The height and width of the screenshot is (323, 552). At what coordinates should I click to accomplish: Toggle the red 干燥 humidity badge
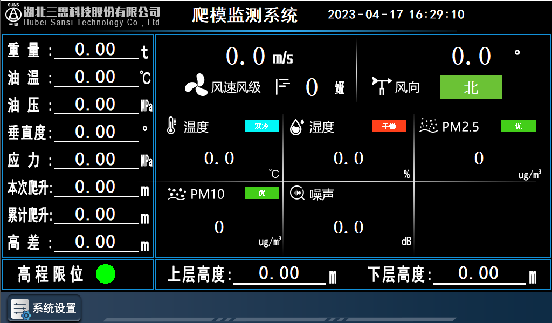click(x=389, y=126)
